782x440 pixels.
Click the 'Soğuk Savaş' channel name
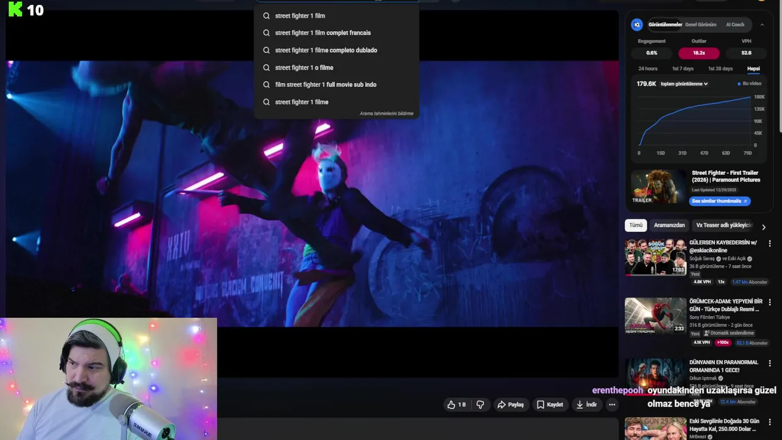point(702,258)
